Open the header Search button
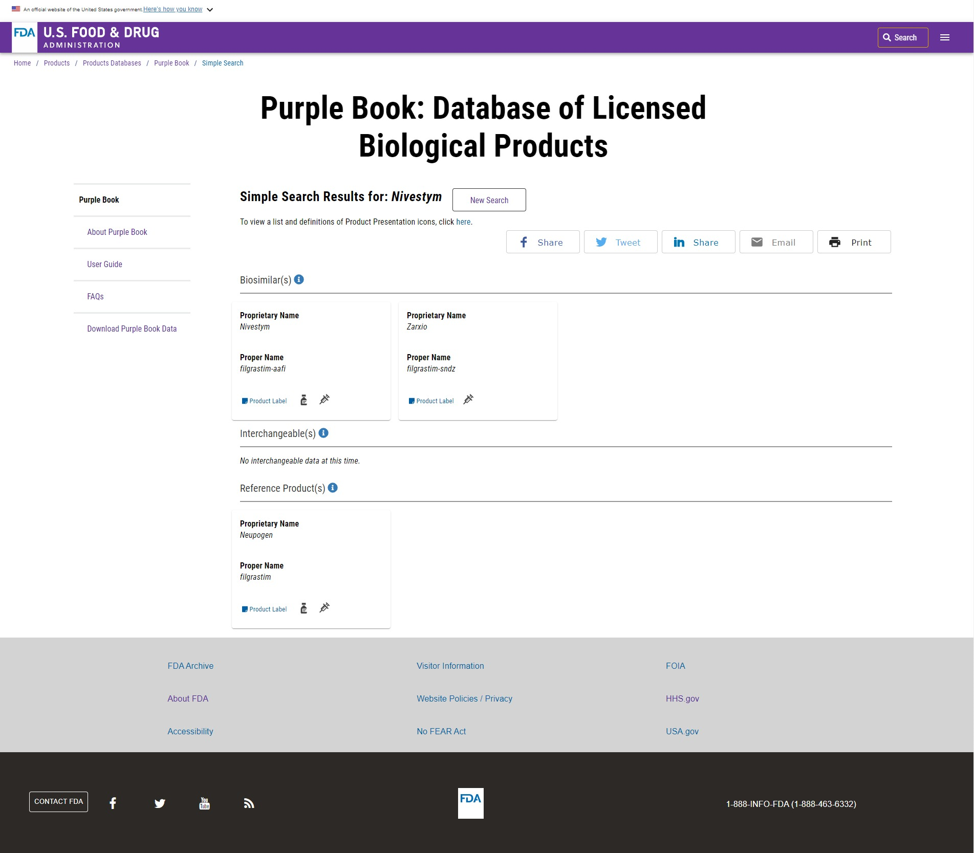The width and height of the screenshot is (974, 853). (902, 37)
